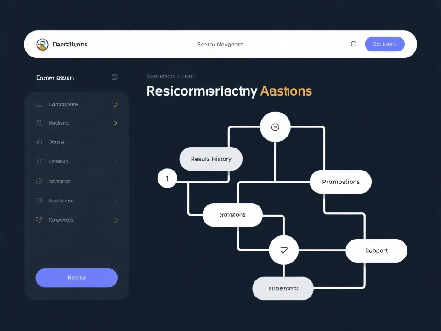This screenshot has height=331, width=441.
Task: Expand the chevron beside the heart icon row
Action: tap(115, 220)
